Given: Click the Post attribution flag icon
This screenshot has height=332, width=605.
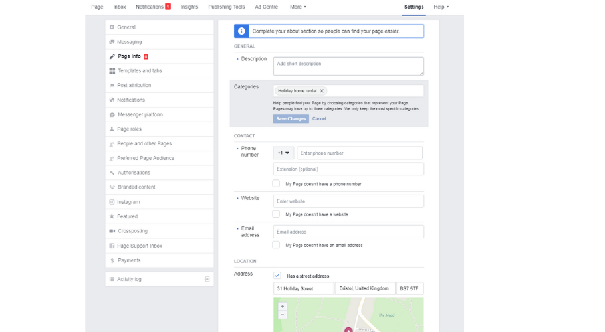Looking at the screenshot, I should 112,85.
